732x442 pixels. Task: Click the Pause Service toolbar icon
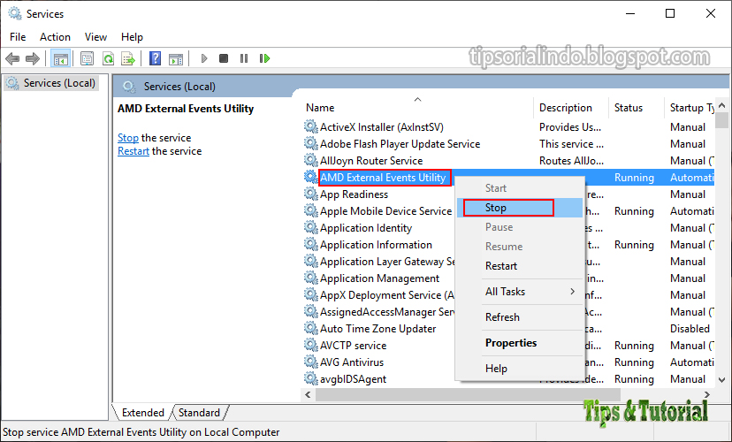tap(244, 58)
